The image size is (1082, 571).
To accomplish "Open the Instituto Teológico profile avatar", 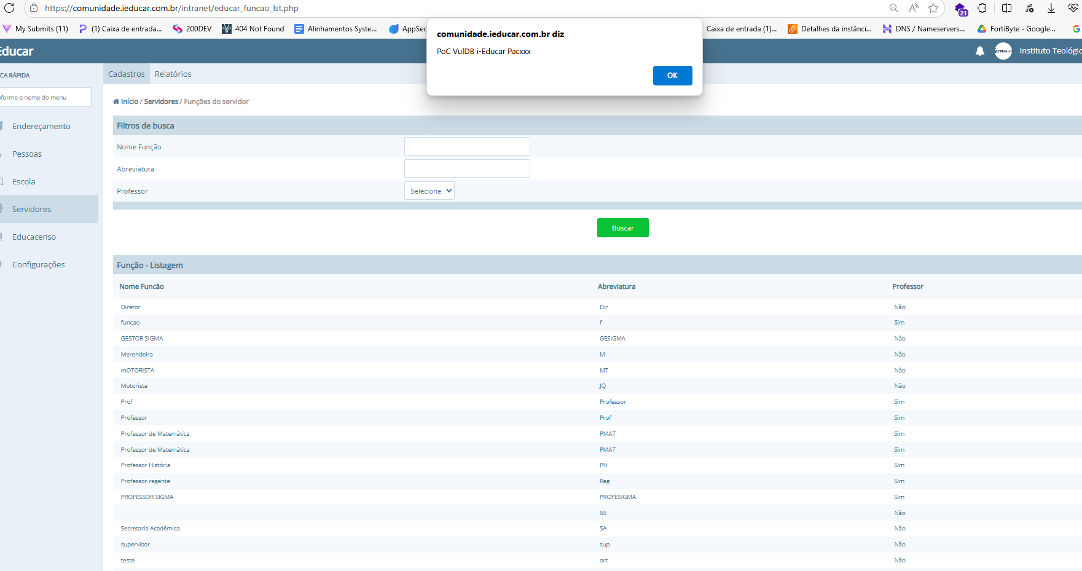I will tap(1003, 51).
